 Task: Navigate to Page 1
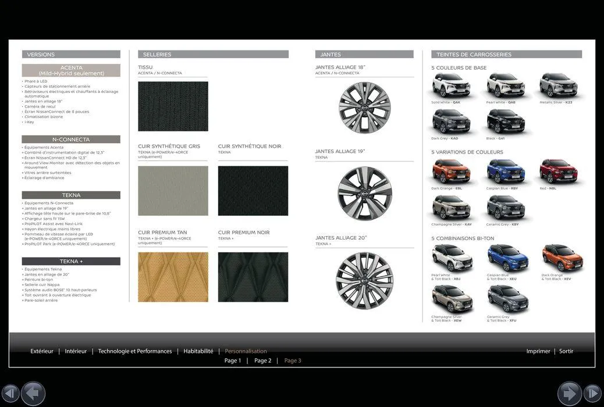[x=233, y=360]
